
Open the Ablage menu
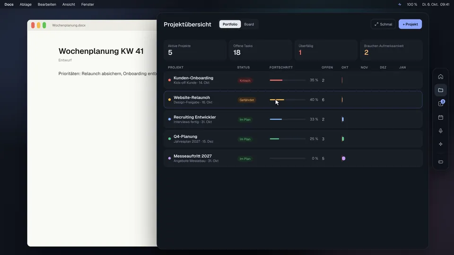coord(26,4)
